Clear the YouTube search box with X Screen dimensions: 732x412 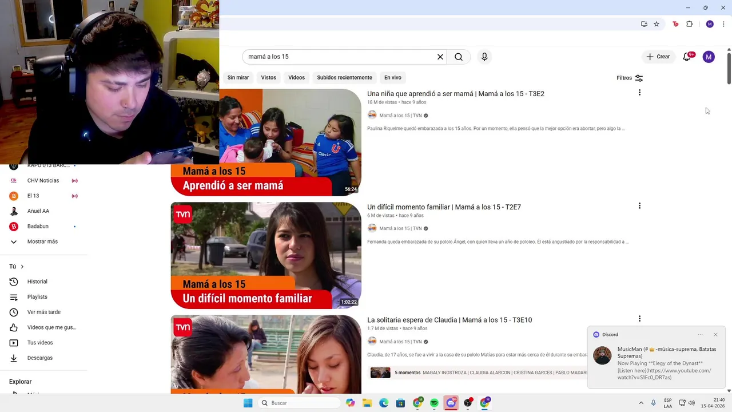pos(440,57)
